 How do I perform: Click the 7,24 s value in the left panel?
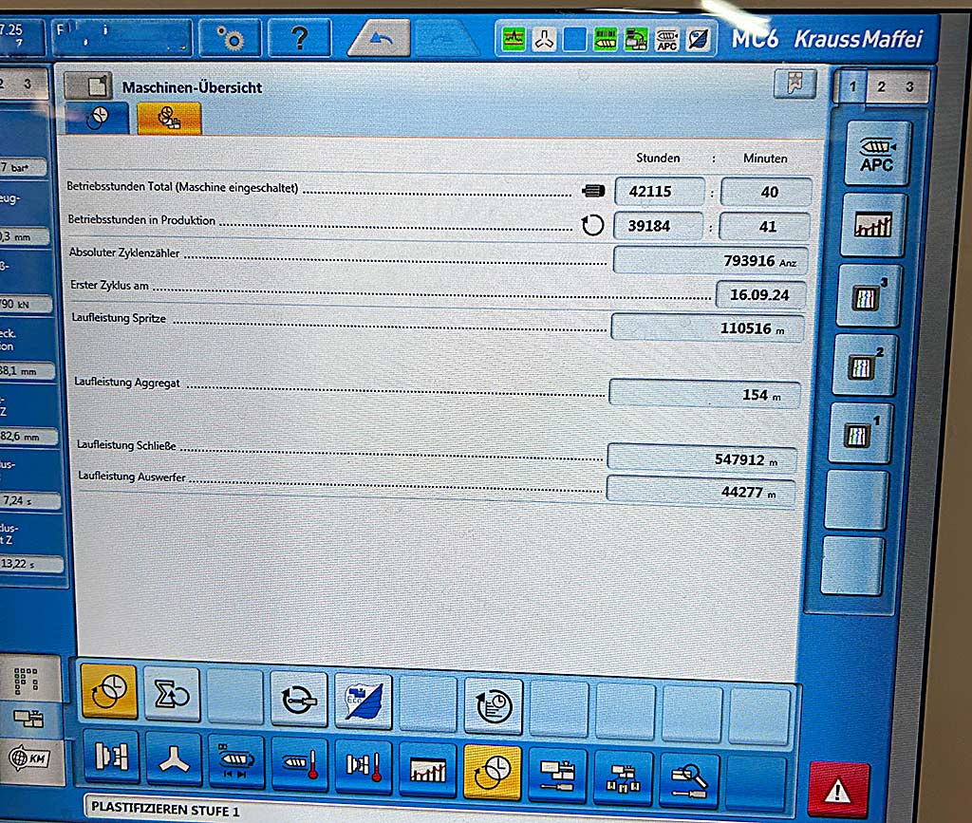29,500
